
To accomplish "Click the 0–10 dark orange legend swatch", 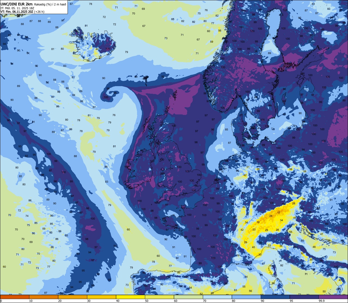I will tap(15, 297).
